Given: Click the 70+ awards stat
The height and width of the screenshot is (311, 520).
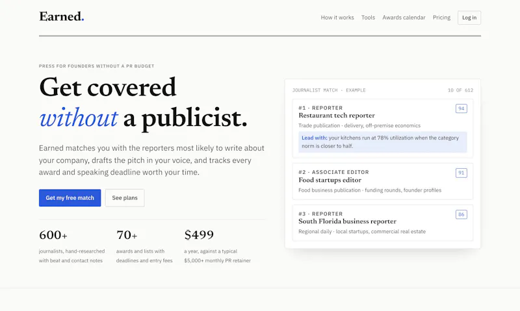Looking at the screenshot, I should point(144,247).
